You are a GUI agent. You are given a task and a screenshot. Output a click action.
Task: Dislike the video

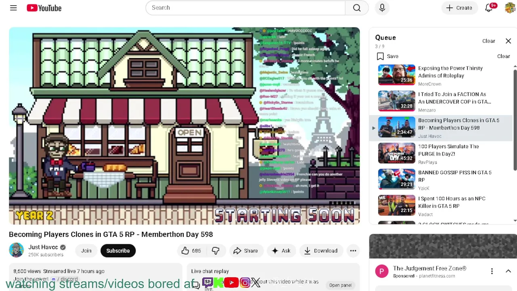click(x=216, y=251)
